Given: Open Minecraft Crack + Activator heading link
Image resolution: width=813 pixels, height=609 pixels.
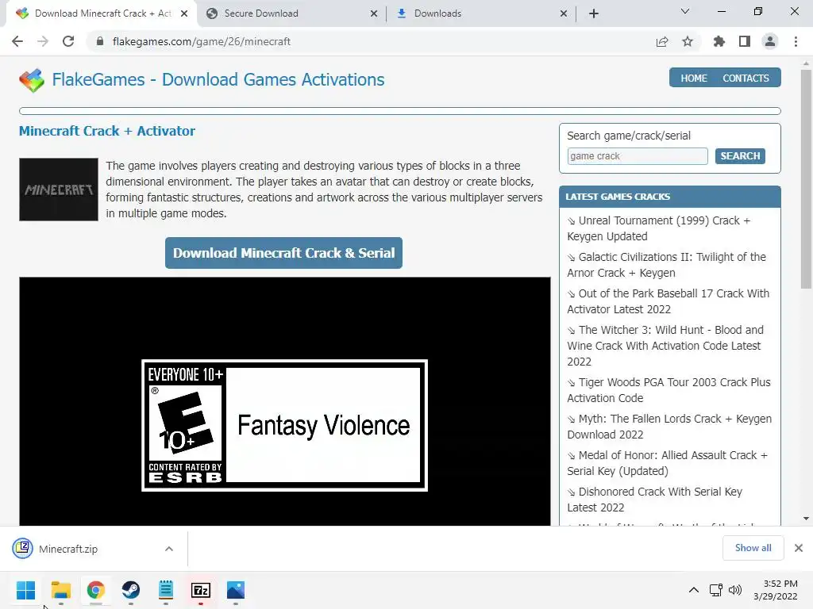Looking at the screenshot, I should click(x=107, y=131).
